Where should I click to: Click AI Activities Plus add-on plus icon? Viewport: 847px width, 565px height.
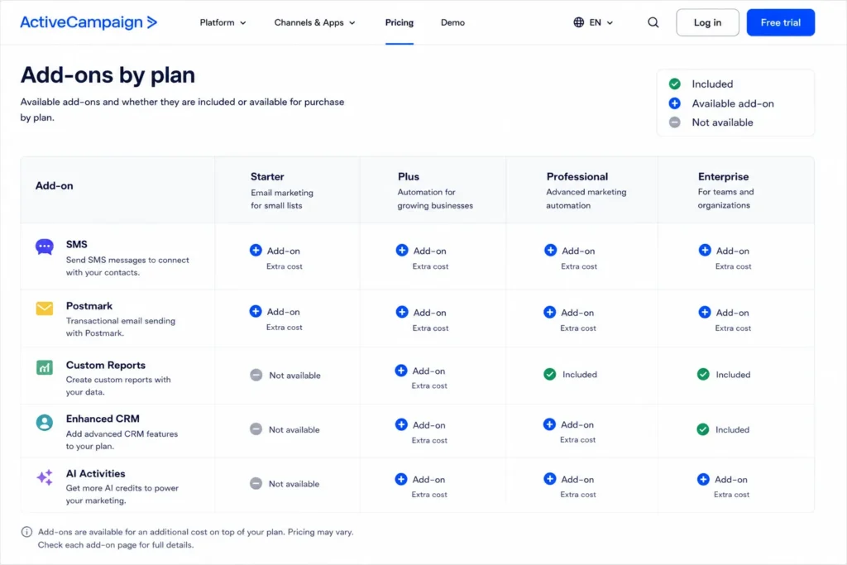coord(401,479)
